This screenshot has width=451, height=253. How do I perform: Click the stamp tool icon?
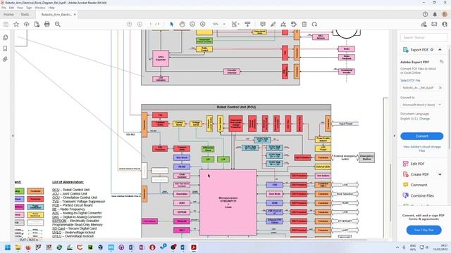pos(294,25)
